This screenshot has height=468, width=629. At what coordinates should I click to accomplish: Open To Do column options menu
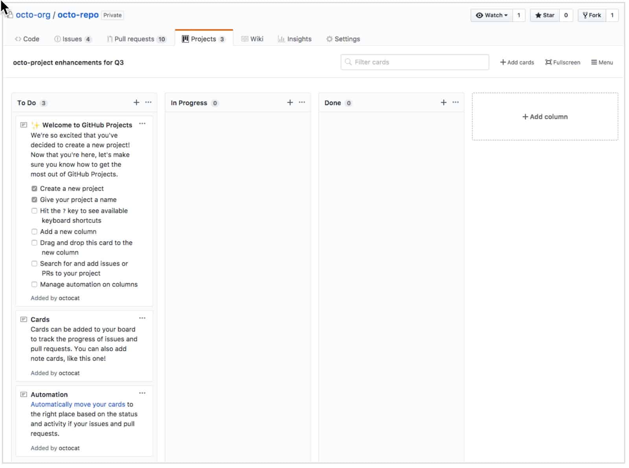click(x=148, y=102)
